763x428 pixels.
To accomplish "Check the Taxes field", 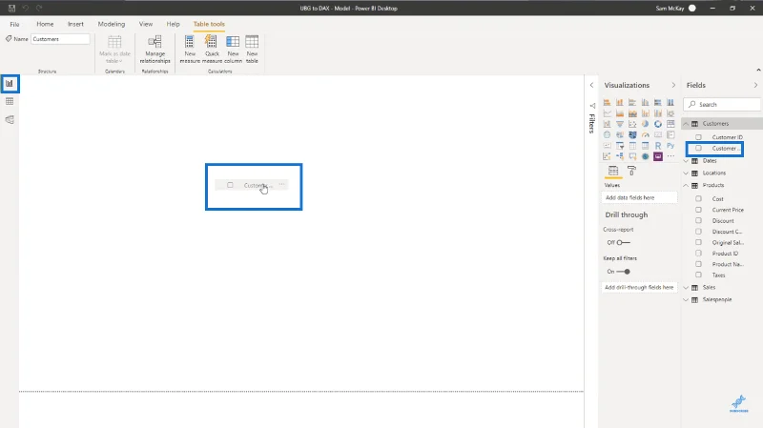I will (698, 275).
